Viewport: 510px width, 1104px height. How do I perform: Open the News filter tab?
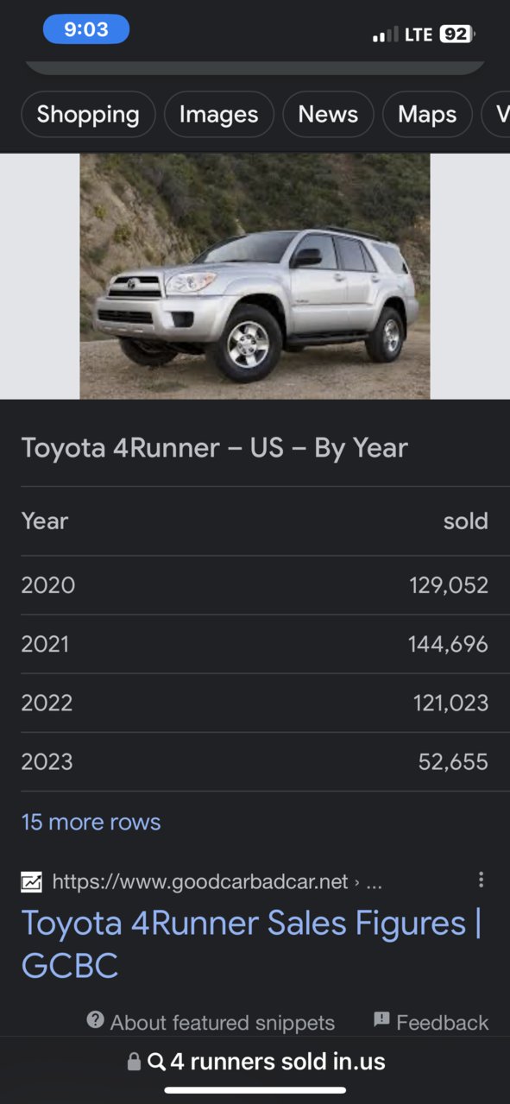(328, 114)
